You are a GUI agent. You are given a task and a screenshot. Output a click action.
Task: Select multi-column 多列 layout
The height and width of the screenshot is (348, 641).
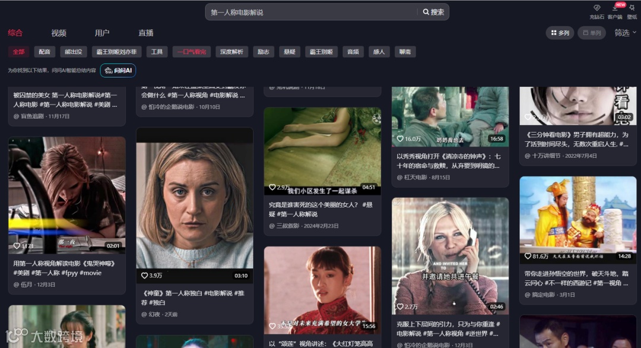(560, 33)
